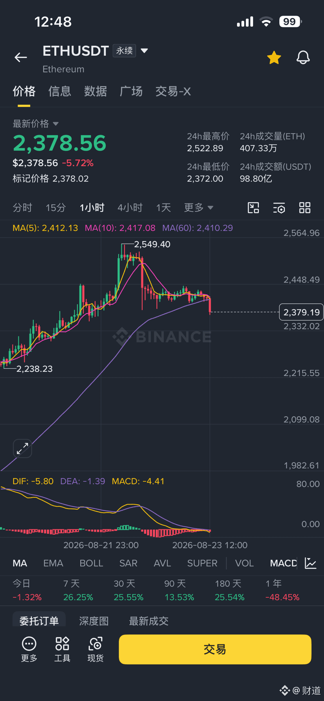This screenshot has height=701, width=324.
Task: Tap the 90天 13.53% performance
Action: (179, 591)
